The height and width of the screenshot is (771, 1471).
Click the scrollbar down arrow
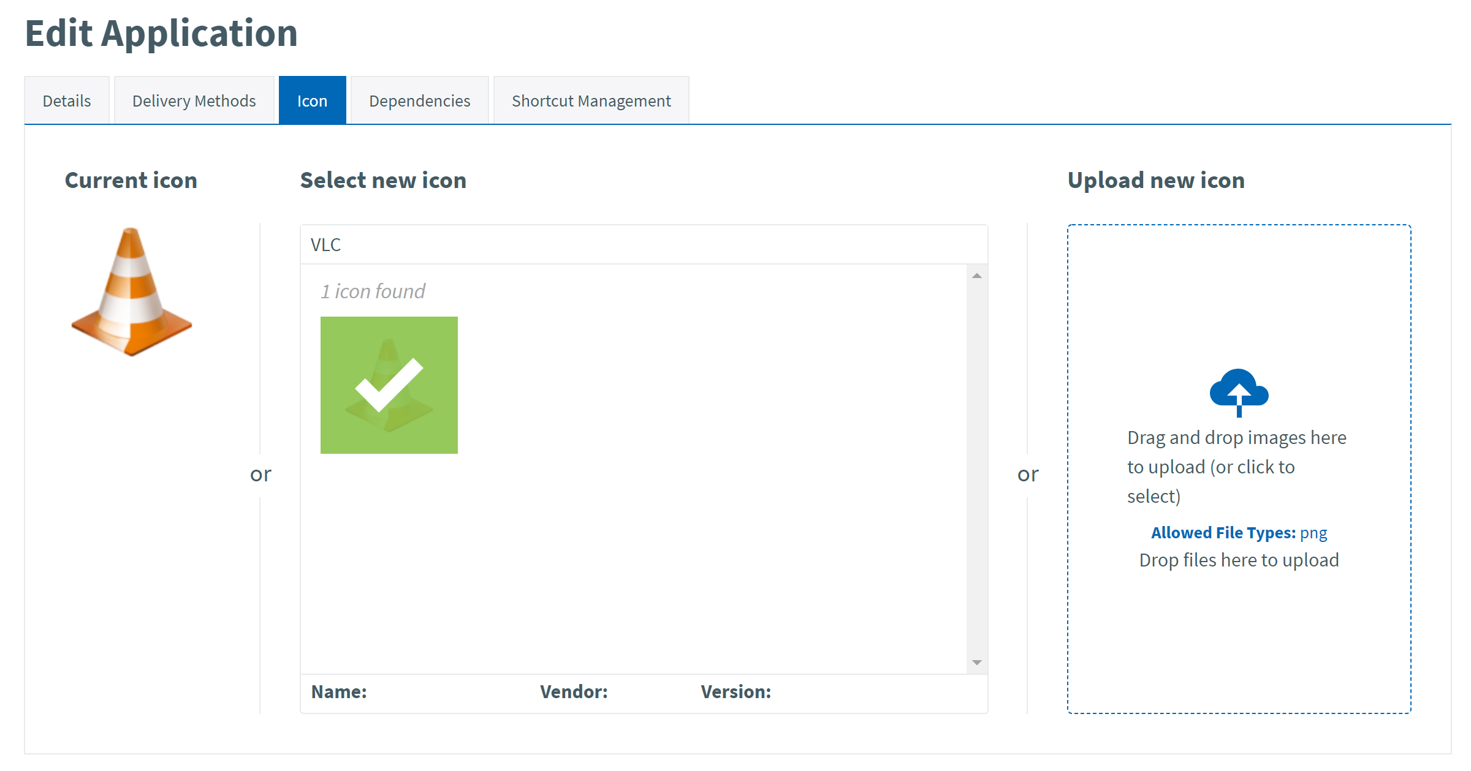point(976,662)
